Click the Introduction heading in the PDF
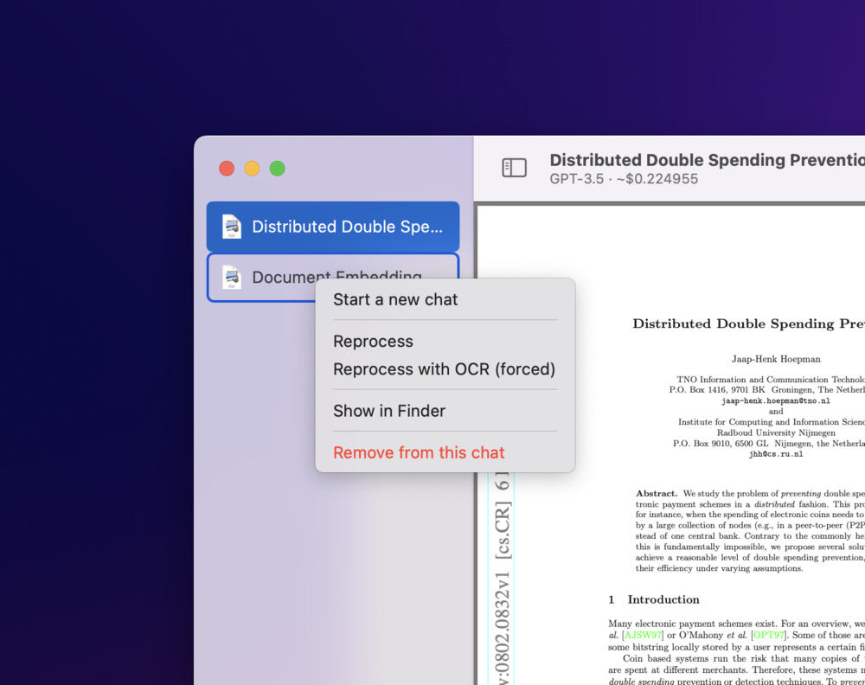 pos(663,599)
